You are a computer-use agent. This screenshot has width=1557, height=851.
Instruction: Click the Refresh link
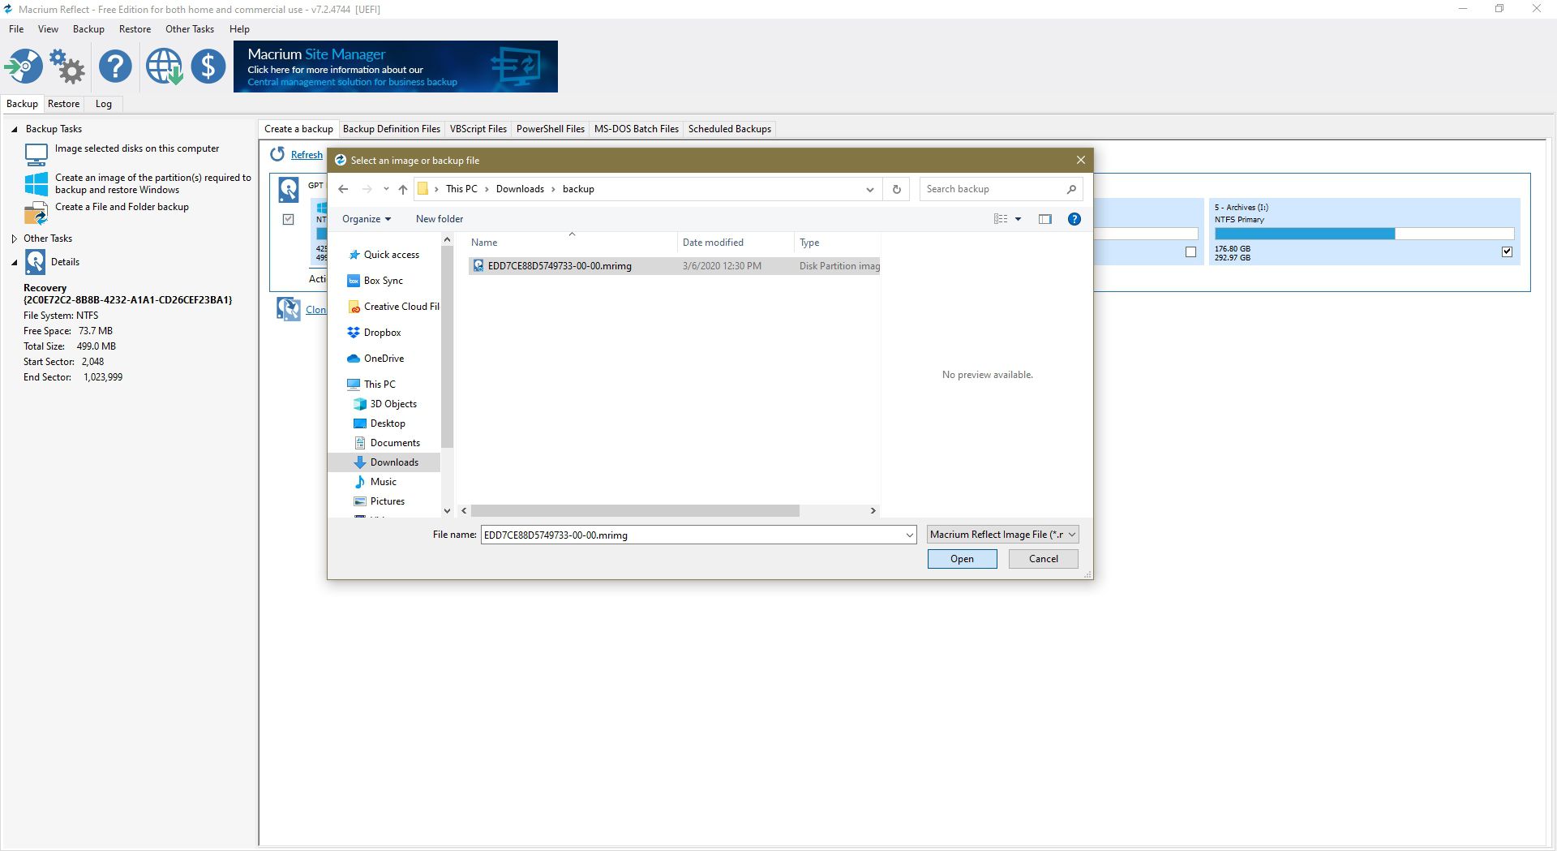click(307, 155)
